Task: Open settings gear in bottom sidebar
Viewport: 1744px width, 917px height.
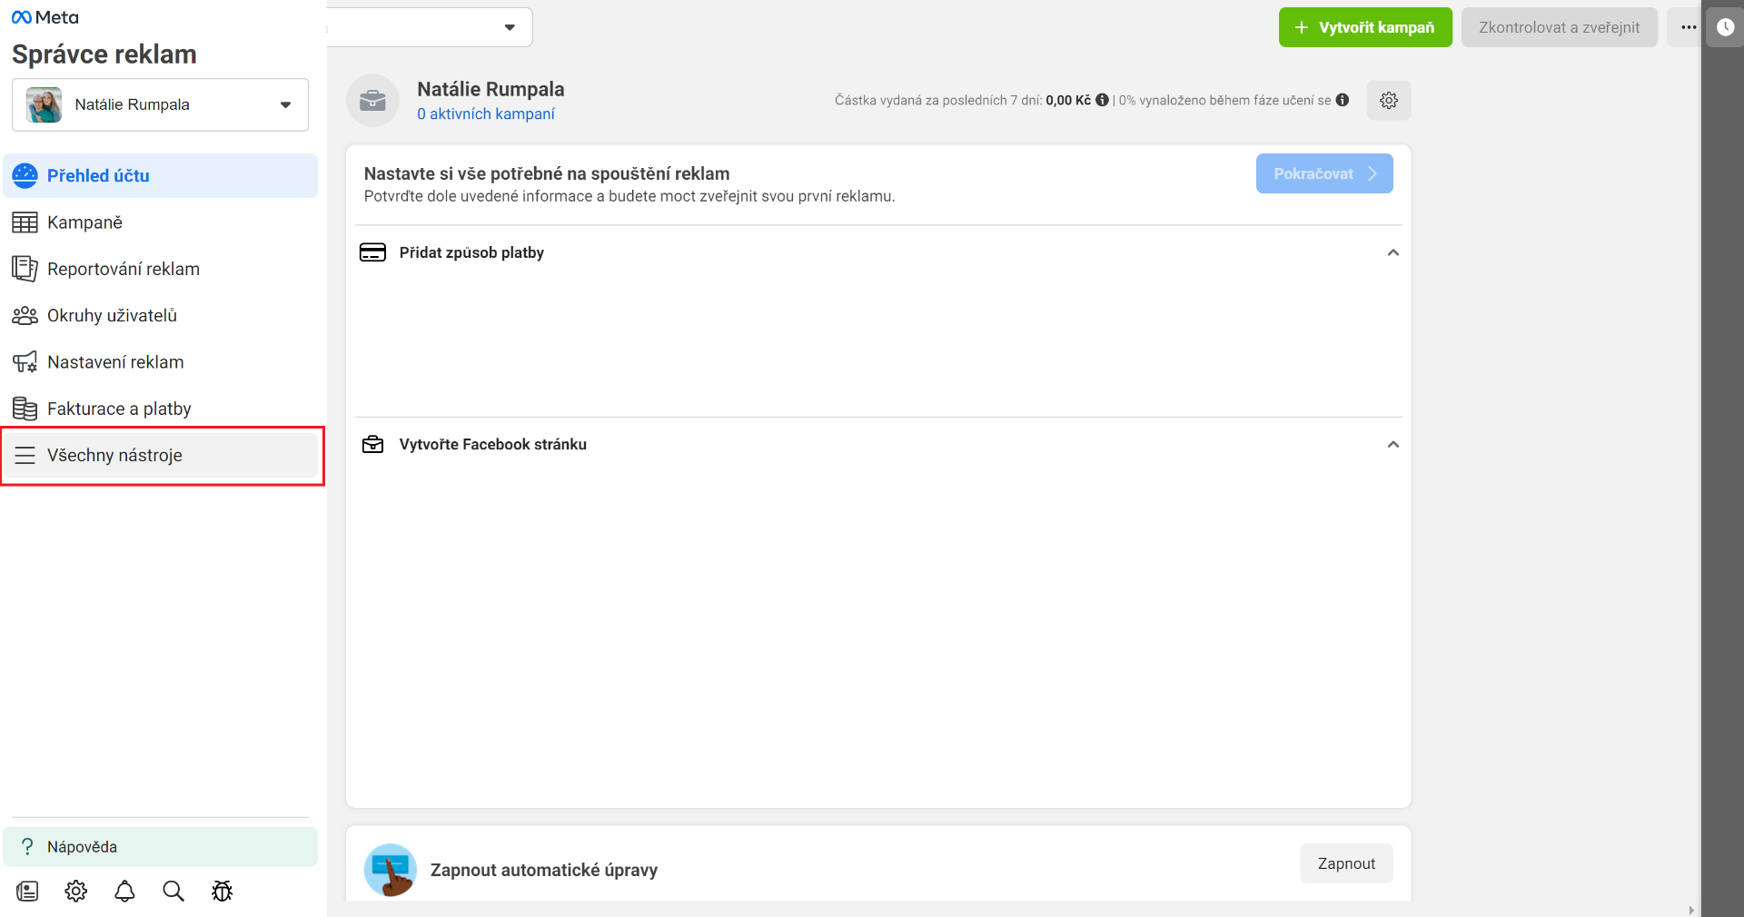Action: click(76, 891)
